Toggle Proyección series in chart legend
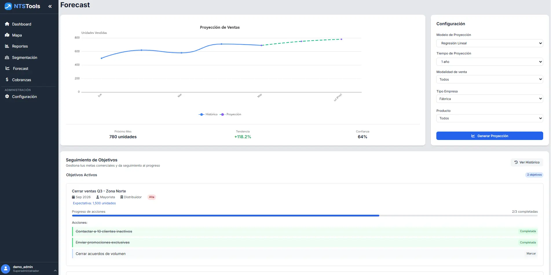551x275 pixels. click(230, 114)
